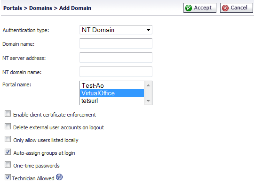Enable One-time passwords option

pyautogui.click(x=8, y=165)
